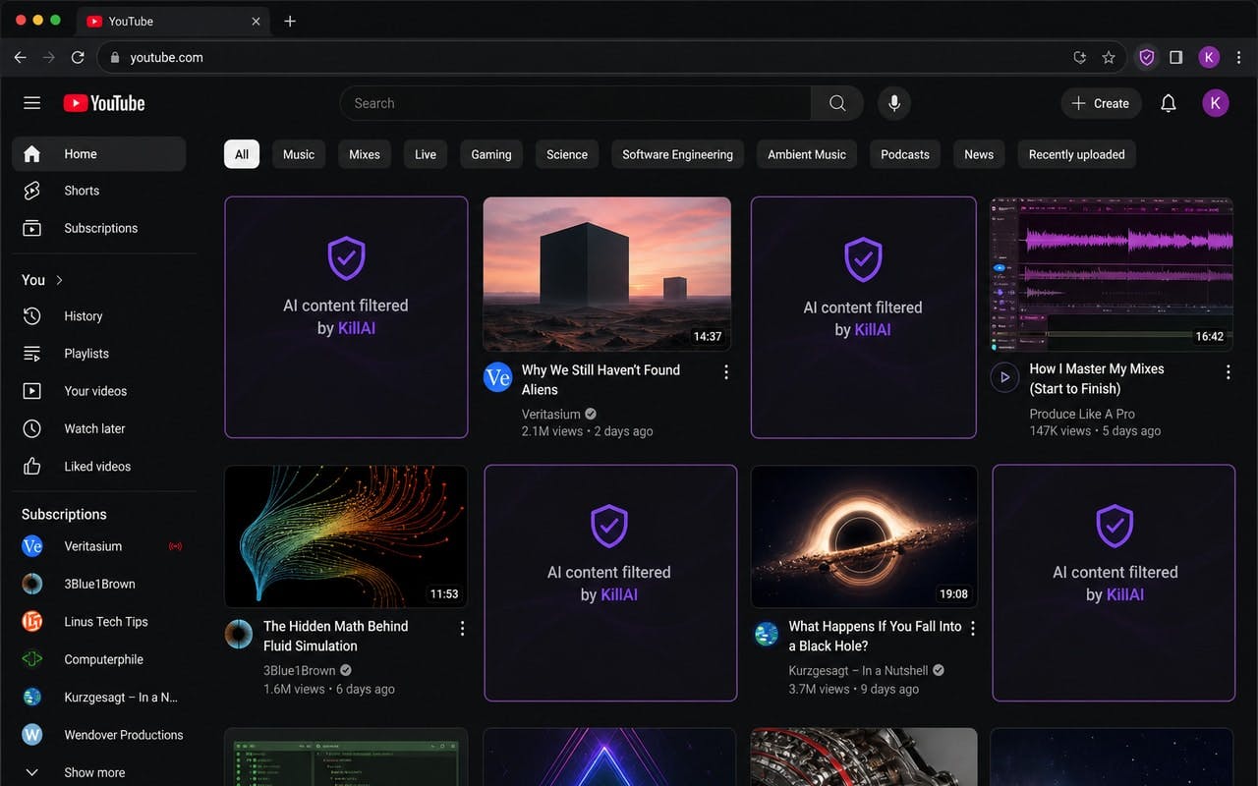The width and height of the screenshot is (1258, 786).
Task: Open the Kurzgesagt avatar beside the Black Hole video
Action: (x=767, y=634)
